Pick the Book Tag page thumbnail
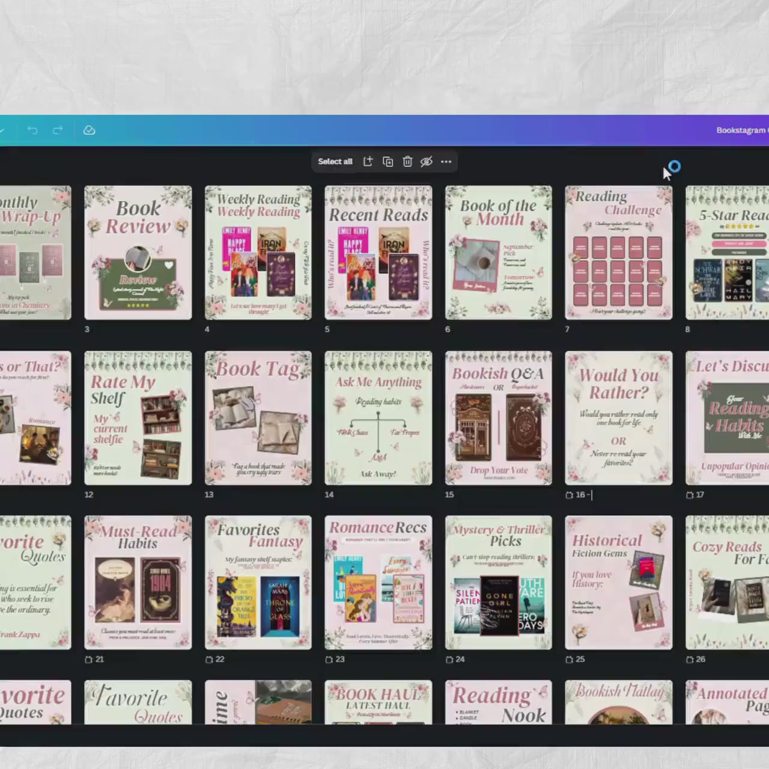Image resolution: width=769 pixels, height=769 pixels. (258, 418)
